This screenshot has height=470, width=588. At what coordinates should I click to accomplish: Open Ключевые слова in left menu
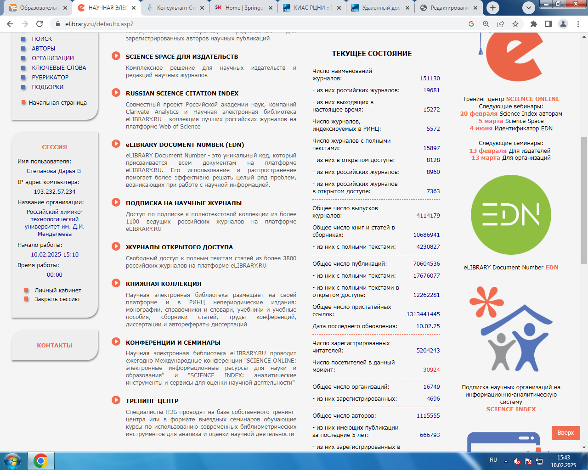59,67
